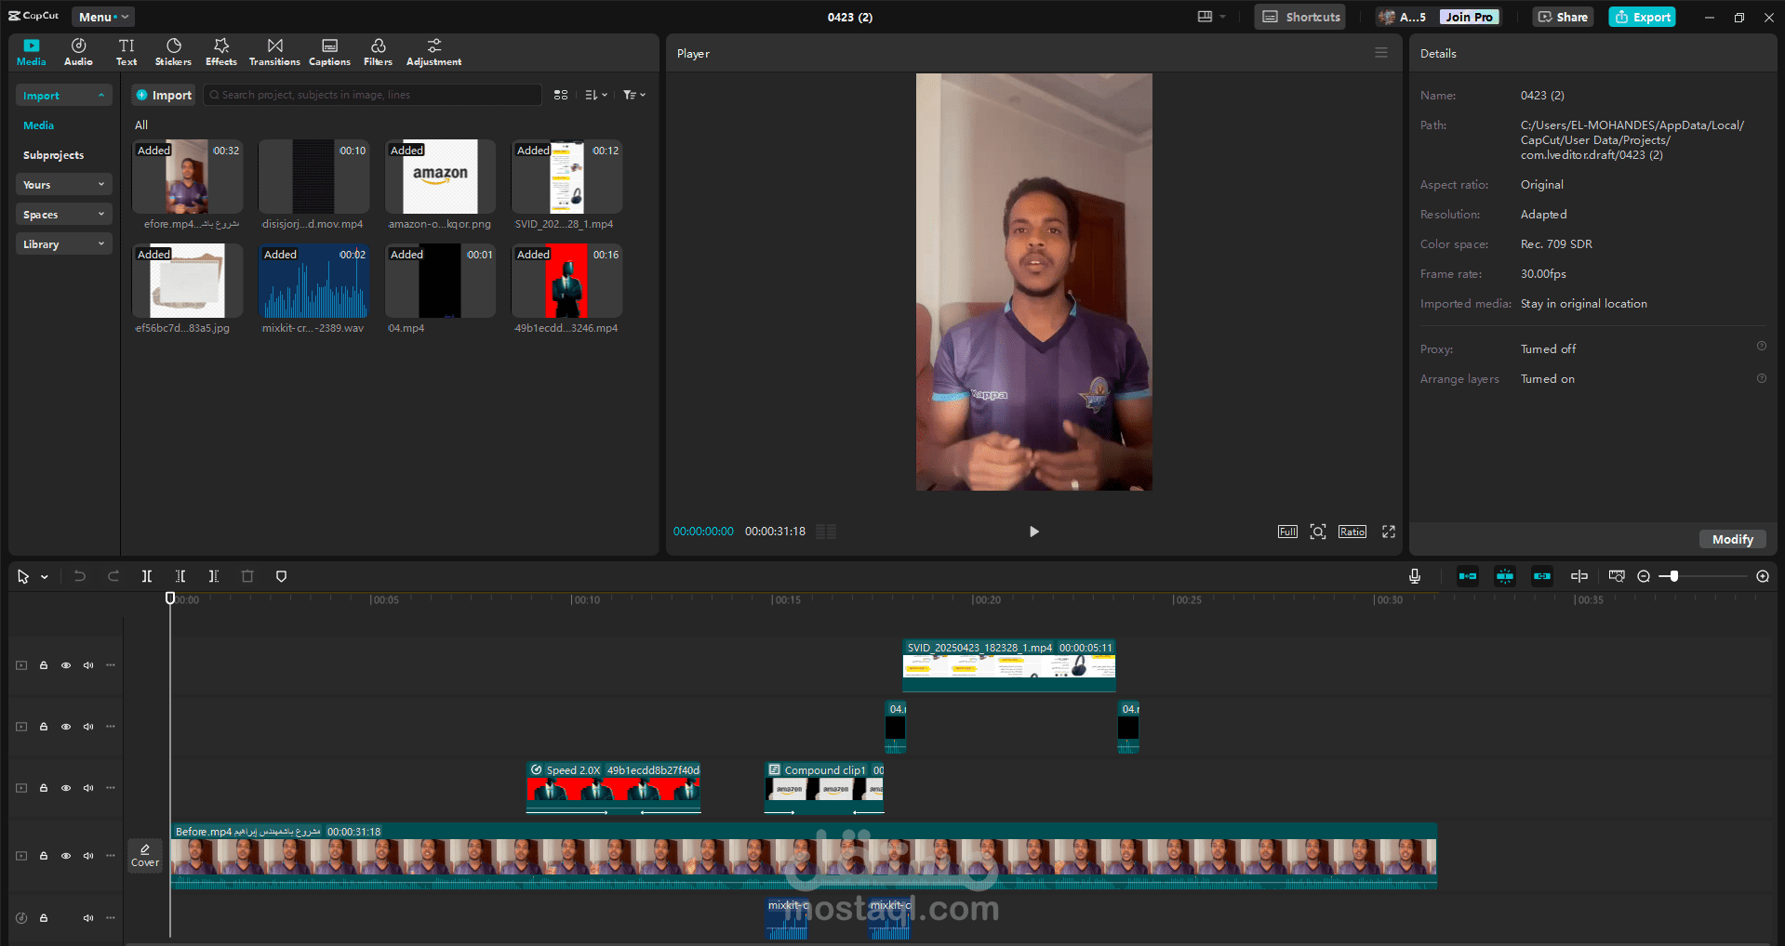Viewport: 1785px width, 946px height.
Task: Click the A...5 account avatar in title bar
Action: click(1386, 17)
